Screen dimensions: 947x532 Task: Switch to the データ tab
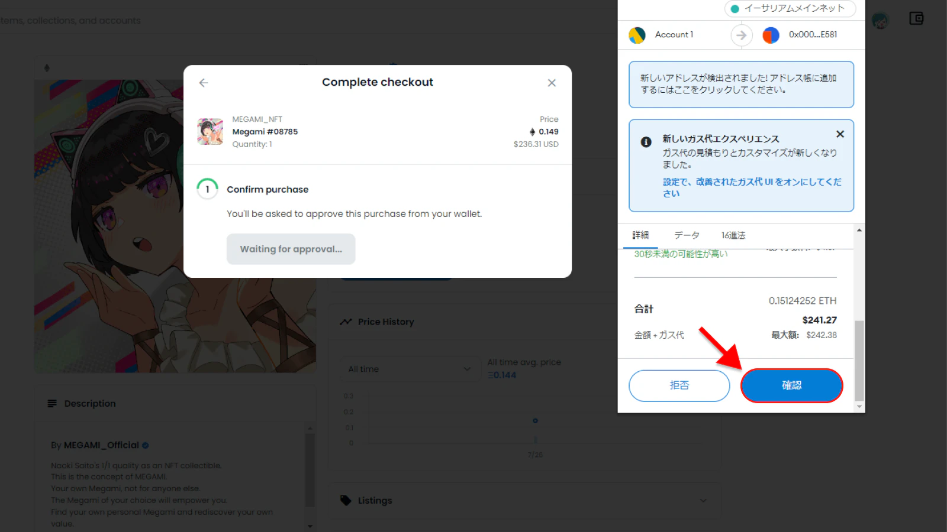tap(687, 235)
